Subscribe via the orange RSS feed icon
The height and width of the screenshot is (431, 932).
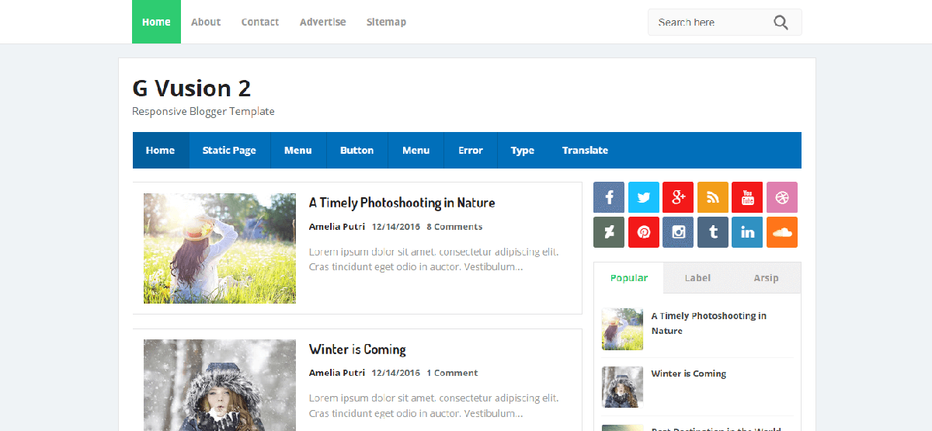[713, 197]
